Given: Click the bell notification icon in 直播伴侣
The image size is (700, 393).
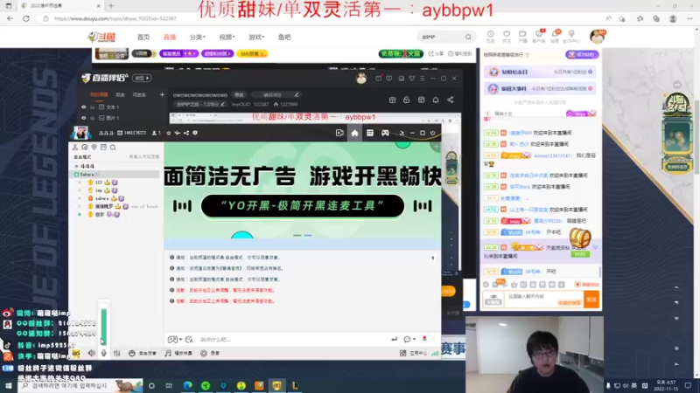Looking at the screenshot, I should point(435,100).
